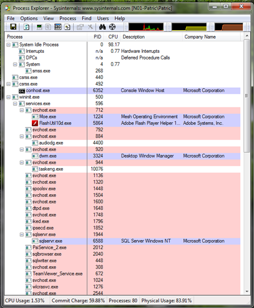Click the Moe.exe process icon
The height and width of the screenshot is (308, 254).
click(35, 117)
